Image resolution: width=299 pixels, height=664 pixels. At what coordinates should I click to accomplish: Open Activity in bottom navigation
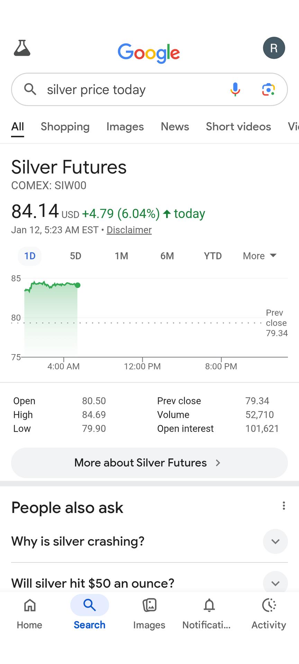click(x=269, y=613)
